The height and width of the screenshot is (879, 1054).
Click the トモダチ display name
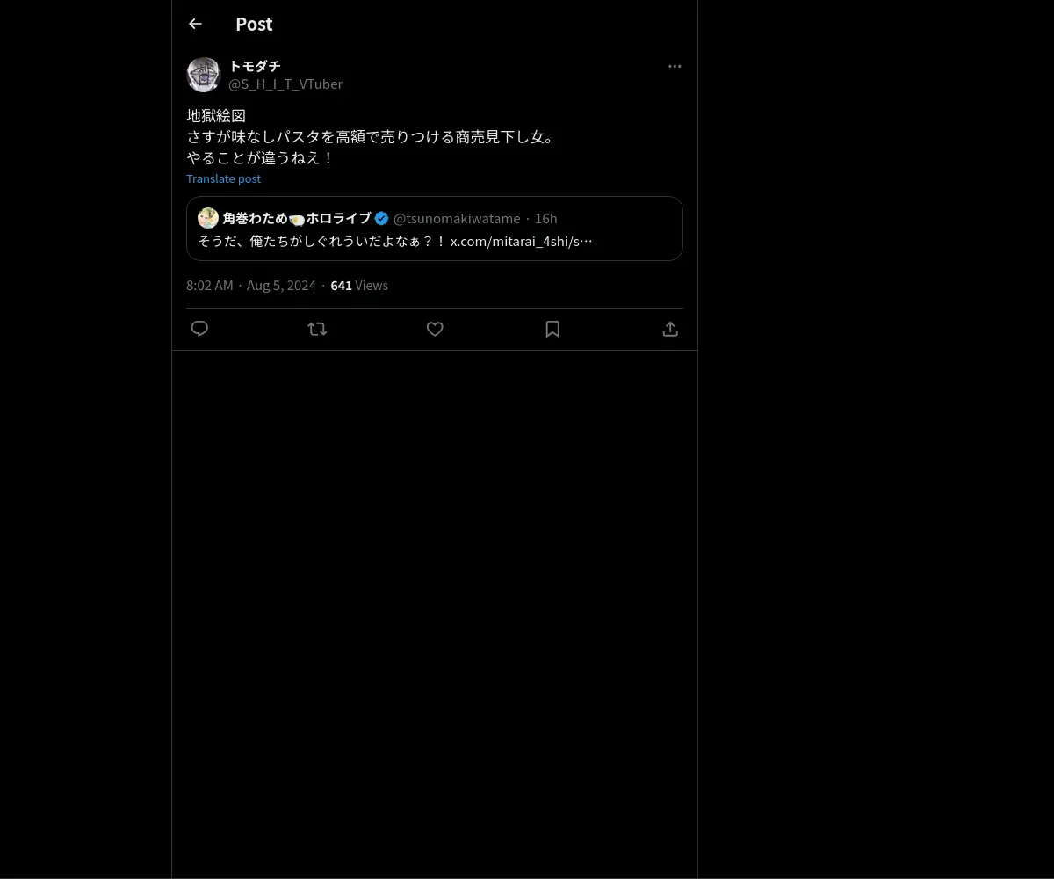point(255,66)
